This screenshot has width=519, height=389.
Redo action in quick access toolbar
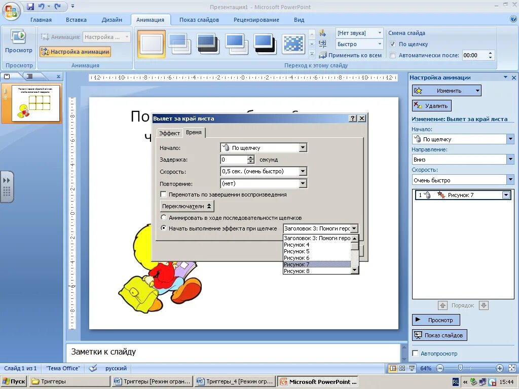[58, 6]
